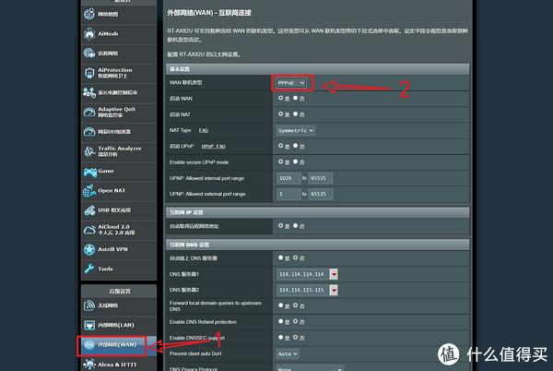Expand the DNS 服务器2 preset list arrow
This screenshot has height=371, width=553.
click(x=334, y=290)
